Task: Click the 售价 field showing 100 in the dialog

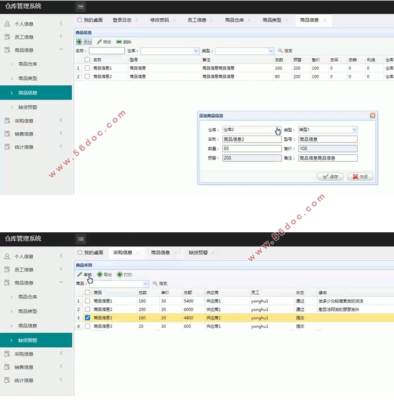Action: click(328, 149)
